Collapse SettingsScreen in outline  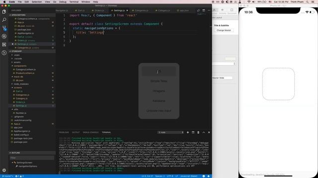[x=12, y=163]
